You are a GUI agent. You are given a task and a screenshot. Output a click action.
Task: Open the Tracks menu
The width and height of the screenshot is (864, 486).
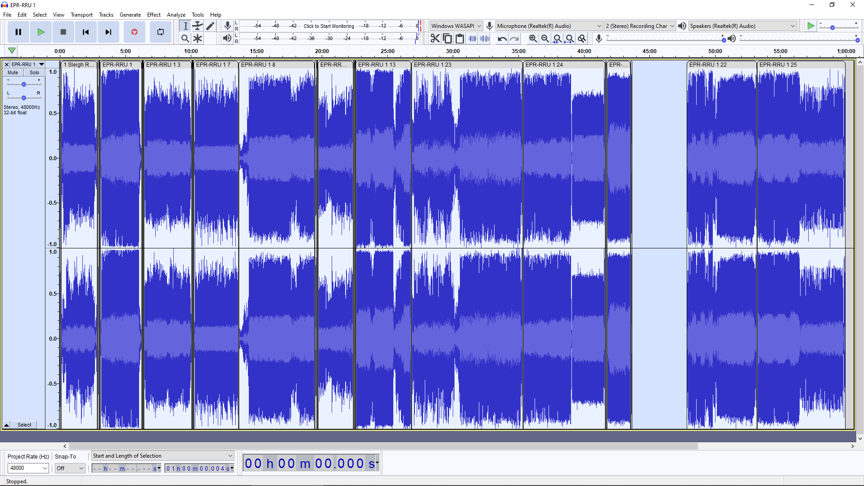click(x=106, y=14)
